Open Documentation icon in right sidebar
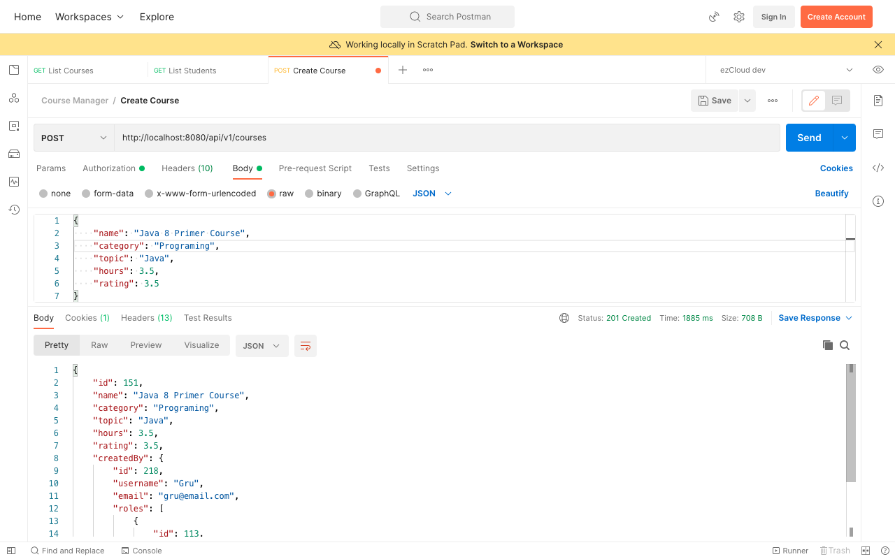 click(878, 101)
